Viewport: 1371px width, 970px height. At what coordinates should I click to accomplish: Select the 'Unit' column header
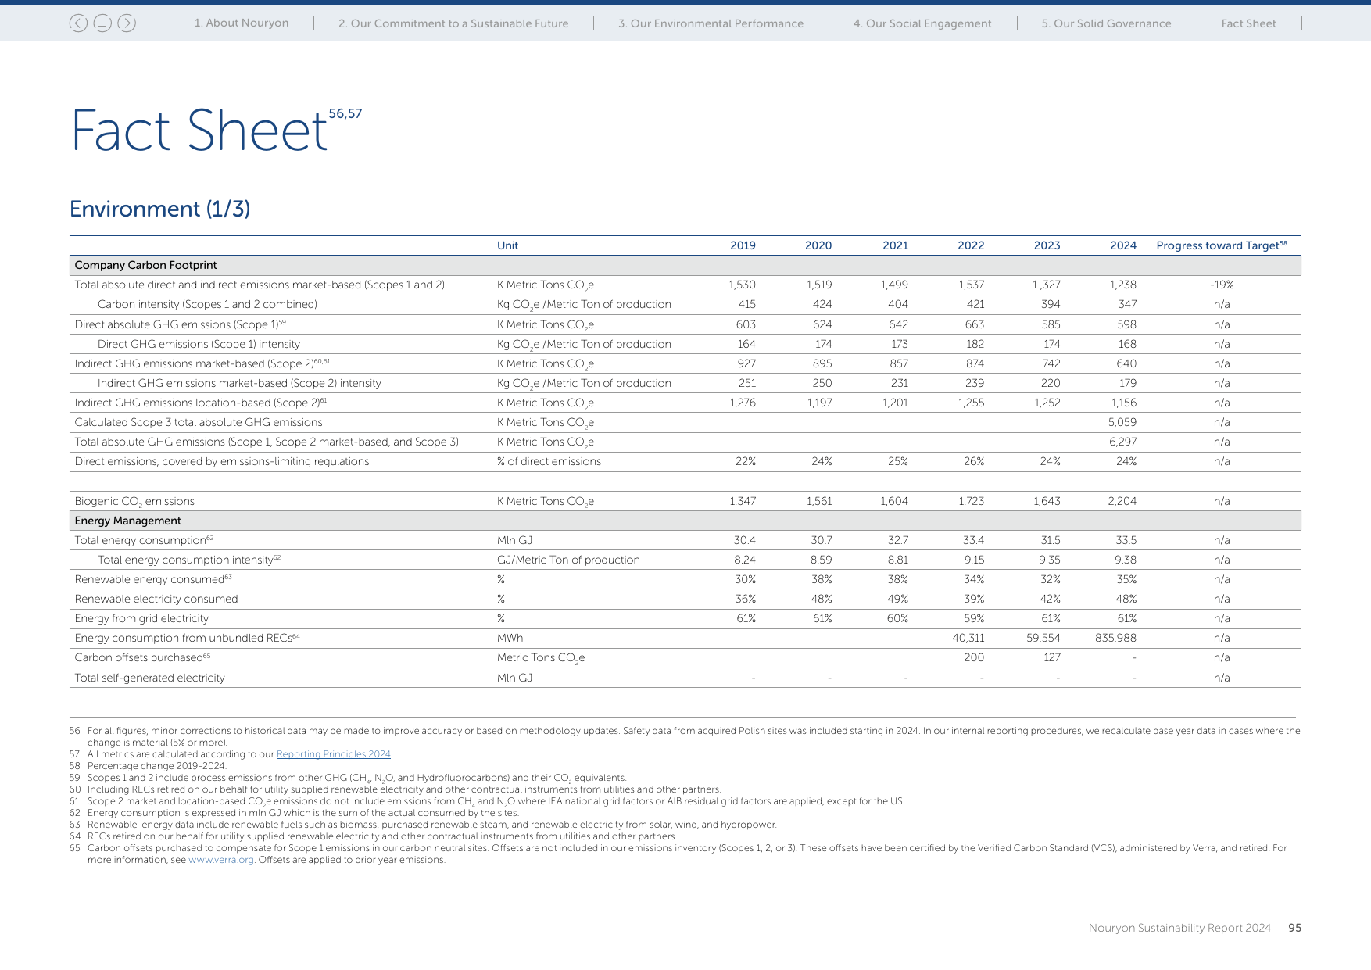[x=507, y=245]
